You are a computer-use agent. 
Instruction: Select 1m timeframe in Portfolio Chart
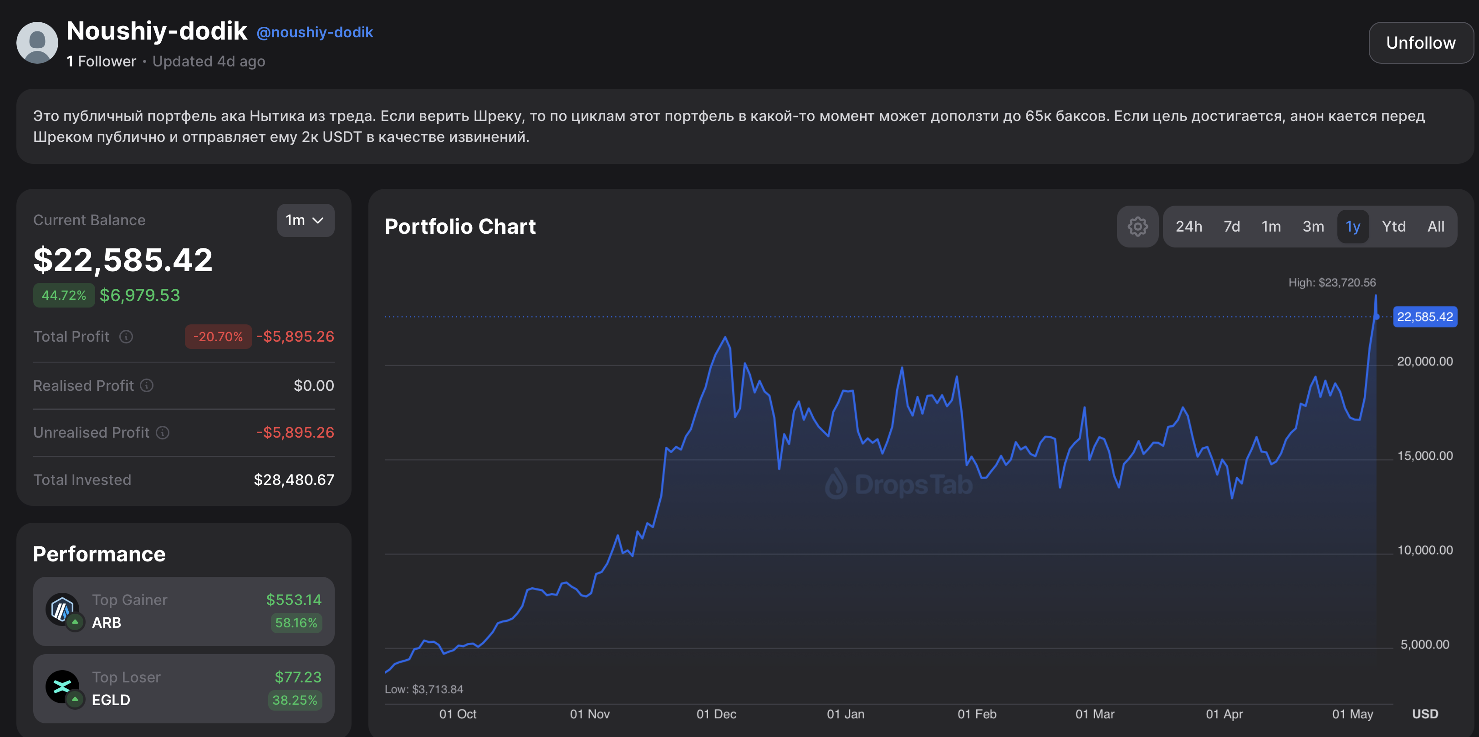coord(1271,227)
